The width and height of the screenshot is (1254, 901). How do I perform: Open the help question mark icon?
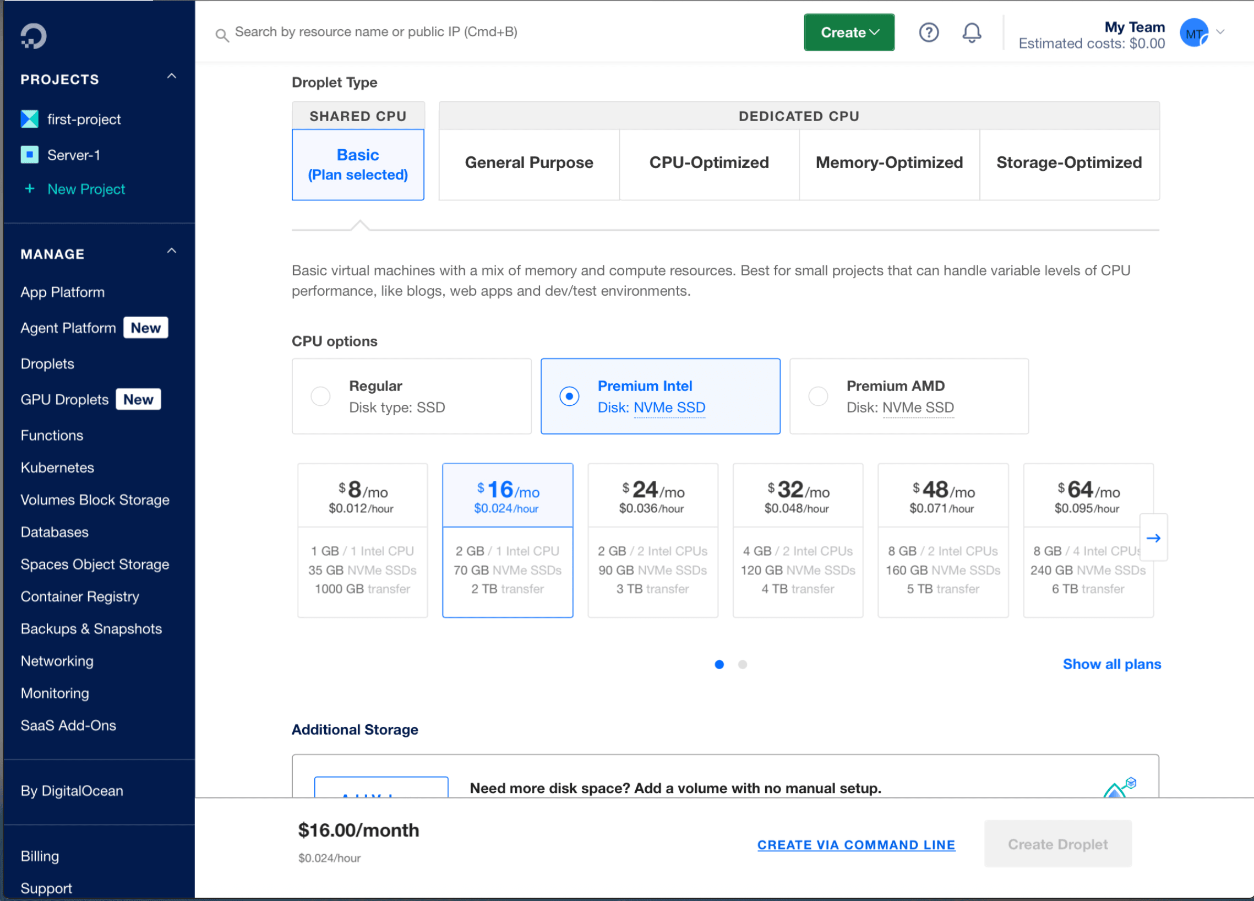click(928, 32)
